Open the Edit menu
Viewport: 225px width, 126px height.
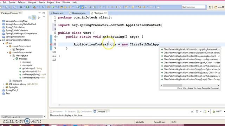coord(5,2)
